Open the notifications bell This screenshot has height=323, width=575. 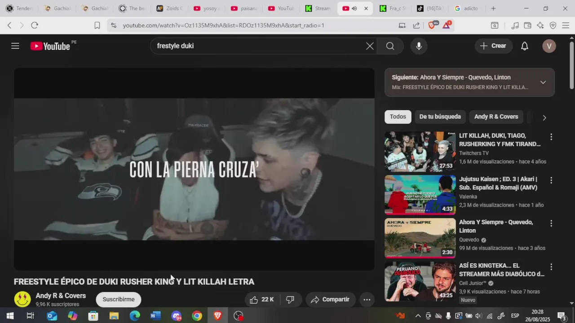tap(524, 46)
